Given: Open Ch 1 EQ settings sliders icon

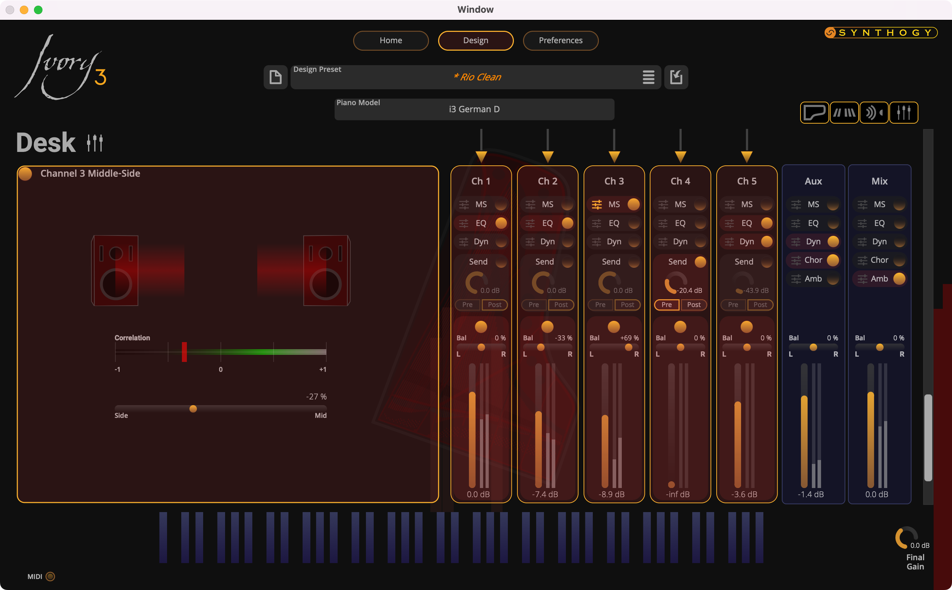Looking at the screenshot, I should click(x=464, y=223).
